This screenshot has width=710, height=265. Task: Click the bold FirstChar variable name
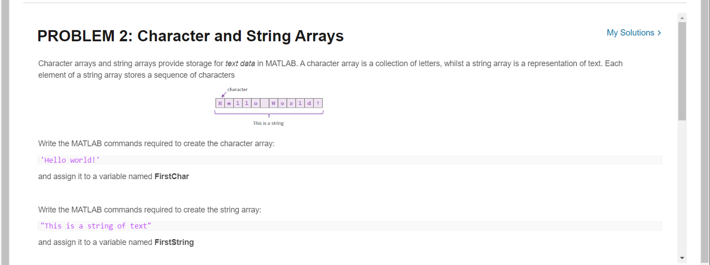coord(171,176)
